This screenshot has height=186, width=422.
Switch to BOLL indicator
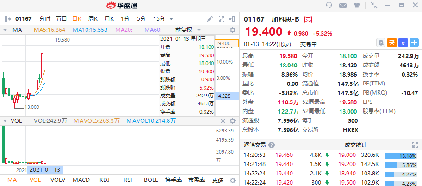click(x=151, y=180)
